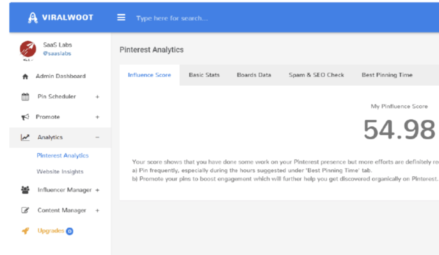Screen dimensions: 439x255
Task: Open the hamburger navigation menu
Action: pos(121,17)
